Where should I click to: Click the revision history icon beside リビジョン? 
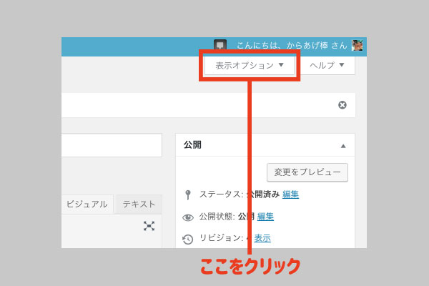click(187, 239)
